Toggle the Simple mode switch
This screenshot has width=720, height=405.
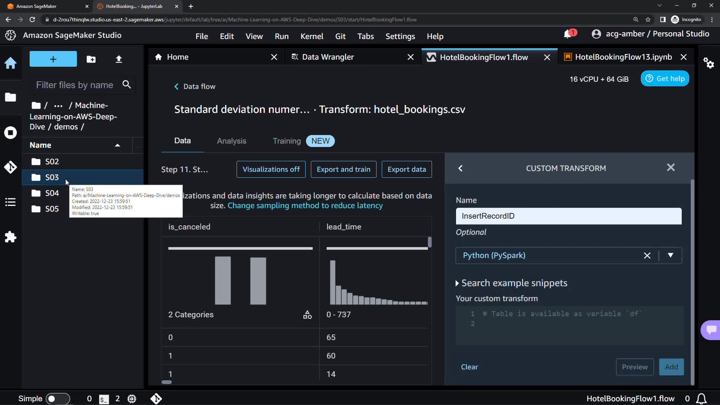pyautogui.click(x=58, y=399)
